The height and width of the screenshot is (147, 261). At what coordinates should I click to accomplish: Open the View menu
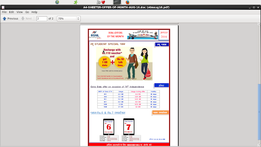click(20, 12)
